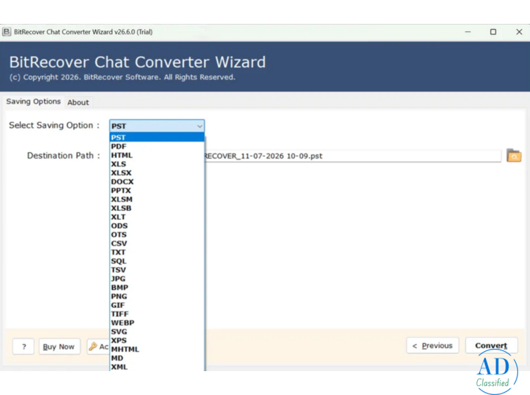Pick DOCX from the dropdown list
The image size is (530, 395).
click(x=157, y=182)
